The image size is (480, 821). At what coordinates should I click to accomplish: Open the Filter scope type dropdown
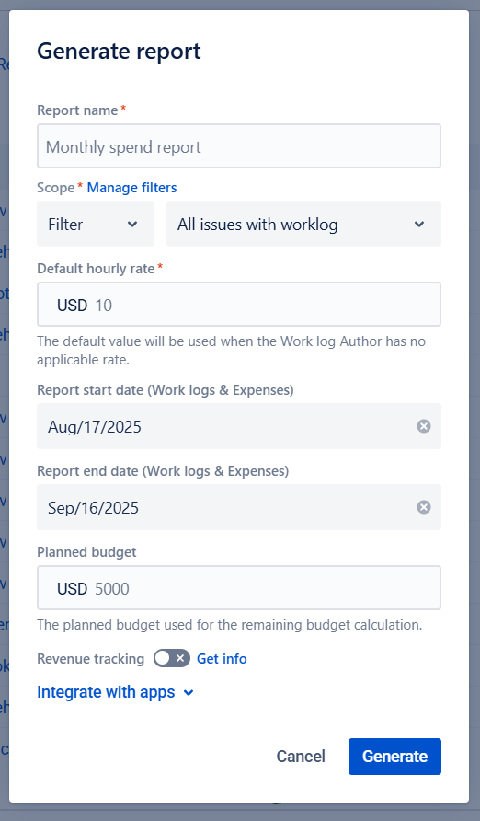pos(96,224)
